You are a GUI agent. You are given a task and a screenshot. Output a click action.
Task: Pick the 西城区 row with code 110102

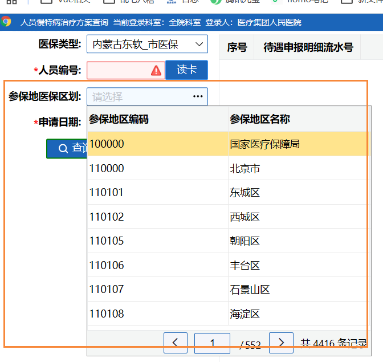pos(228,217)
